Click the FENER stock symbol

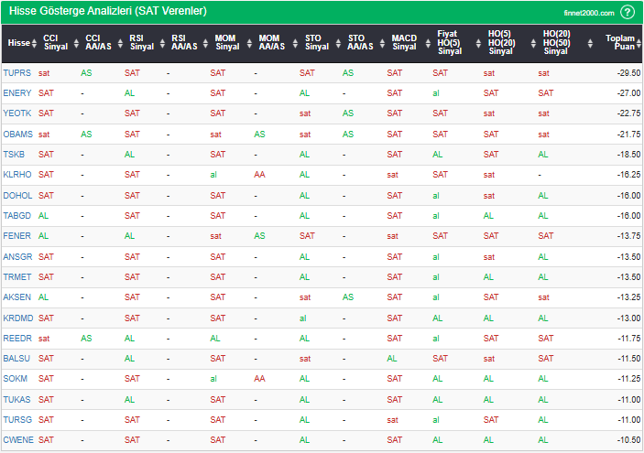[16, 235]
